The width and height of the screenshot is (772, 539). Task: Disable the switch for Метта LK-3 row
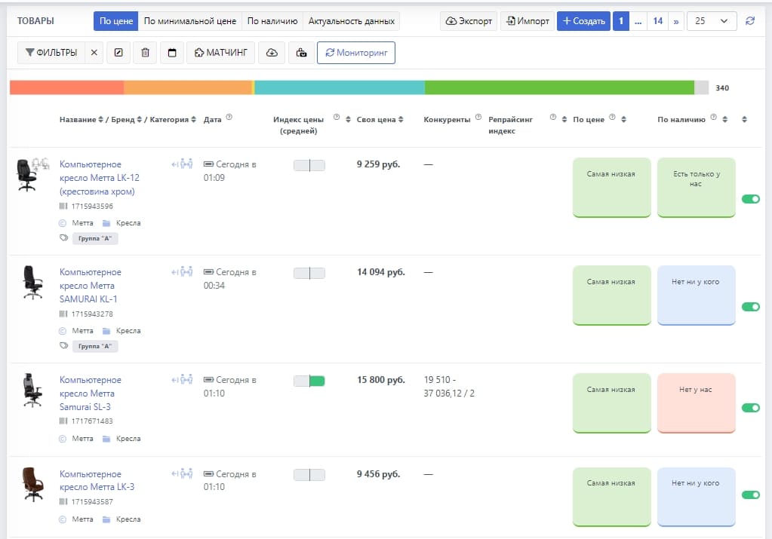tap(750, 495)
